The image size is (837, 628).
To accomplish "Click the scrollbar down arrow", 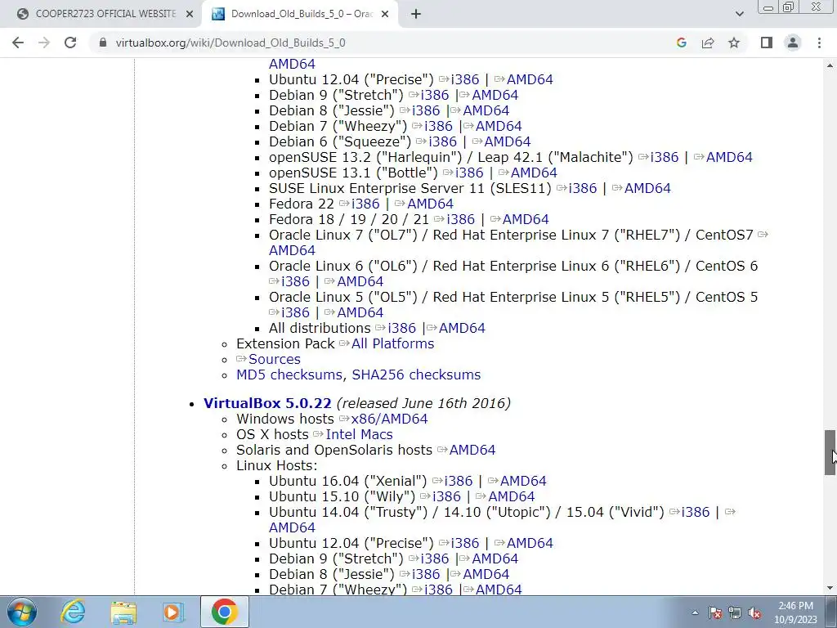I will click(x=830, y=589).
